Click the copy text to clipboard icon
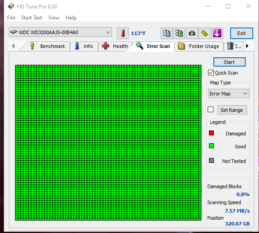 [x=166, y=33]
